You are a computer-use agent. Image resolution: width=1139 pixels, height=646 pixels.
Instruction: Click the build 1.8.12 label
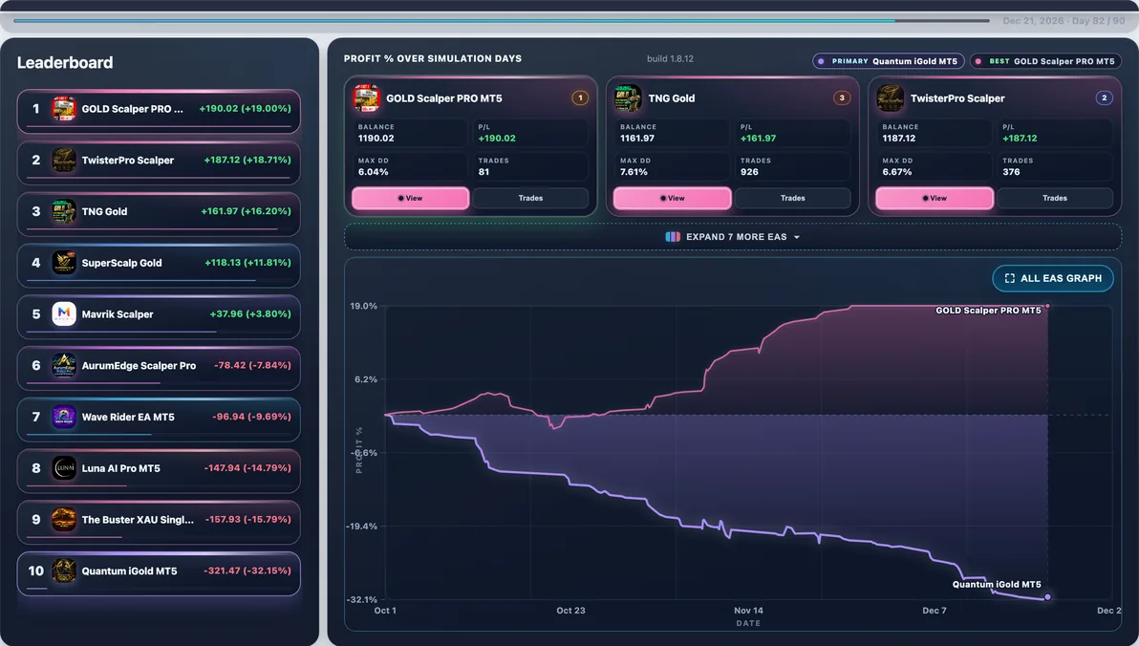point(670,59)
